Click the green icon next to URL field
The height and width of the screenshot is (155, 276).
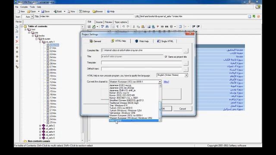(254, 16)
